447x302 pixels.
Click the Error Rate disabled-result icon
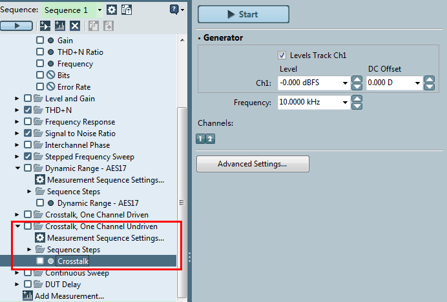(x=51, y=86)
